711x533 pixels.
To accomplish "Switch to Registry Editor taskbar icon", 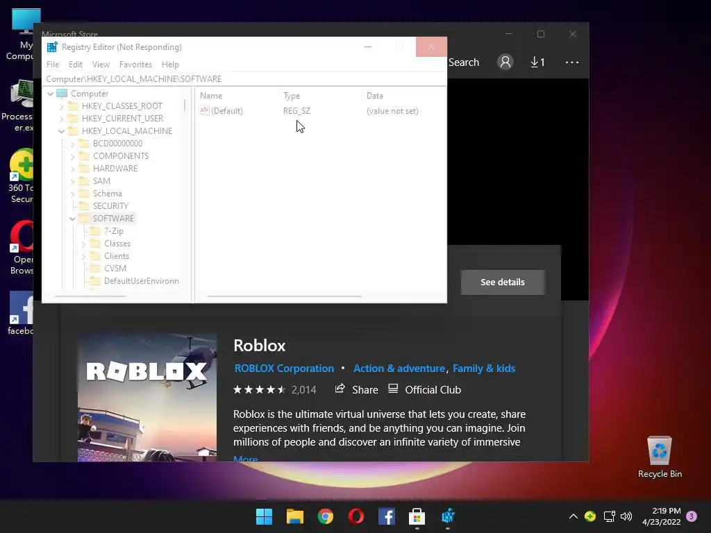I will 448,516.
